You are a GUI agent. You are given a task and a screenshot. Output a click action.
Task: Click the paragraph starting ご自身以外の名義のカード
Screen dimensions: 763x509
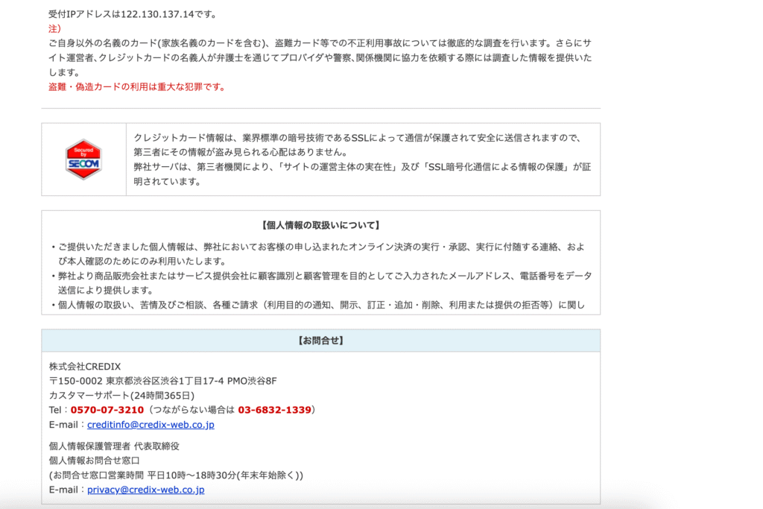point(320,58)
